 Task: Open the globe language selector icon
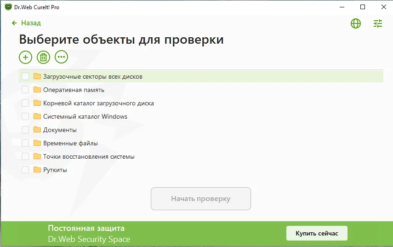(x=356, y=23)
